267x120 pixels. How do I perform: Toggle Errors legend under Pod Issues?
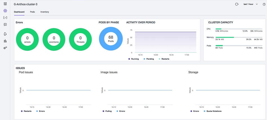(x=41, y=111)
